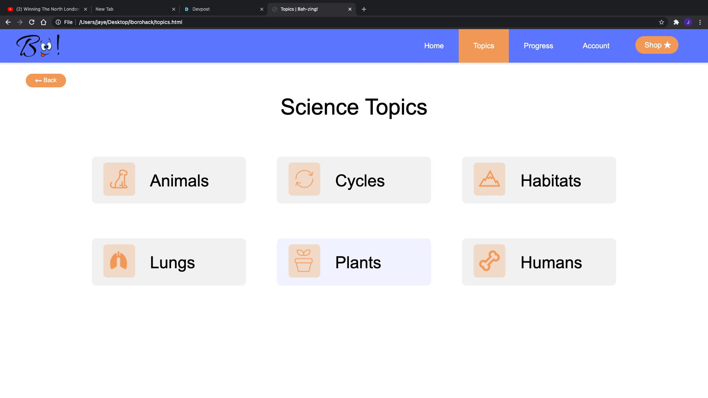The height and width of the screenshot is (398, 708).
Task: Click the Bah-zing logo in header
Action: click(x=38, y=46)
